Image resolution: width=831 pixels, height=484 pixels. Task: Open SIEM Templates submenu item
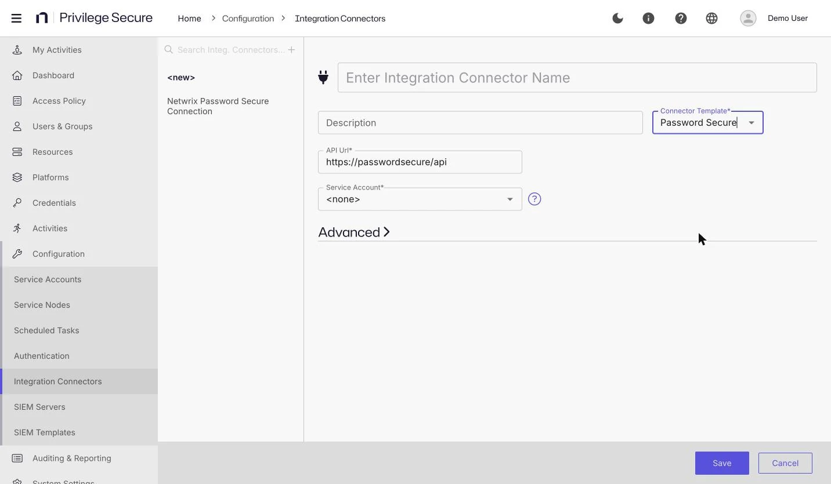79,432
